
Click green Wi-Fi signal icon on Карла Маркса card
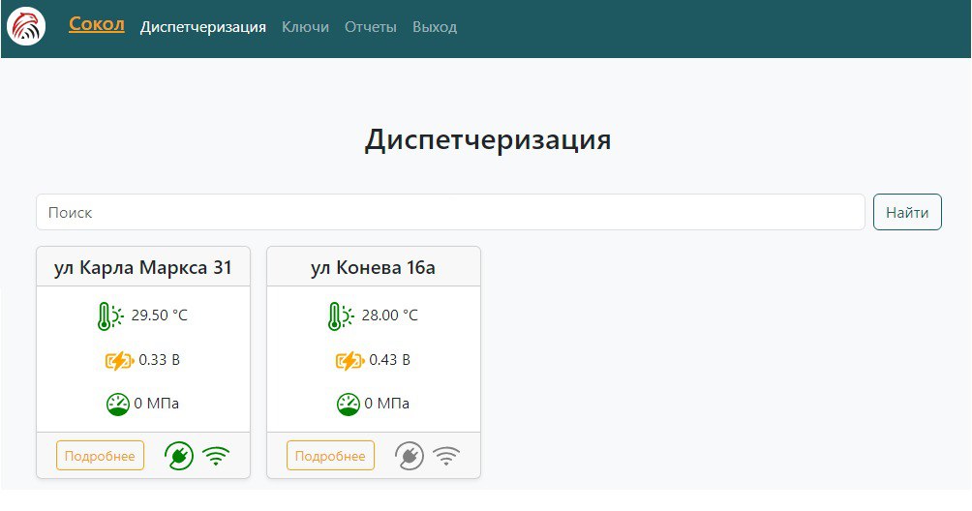pos(216,456)
